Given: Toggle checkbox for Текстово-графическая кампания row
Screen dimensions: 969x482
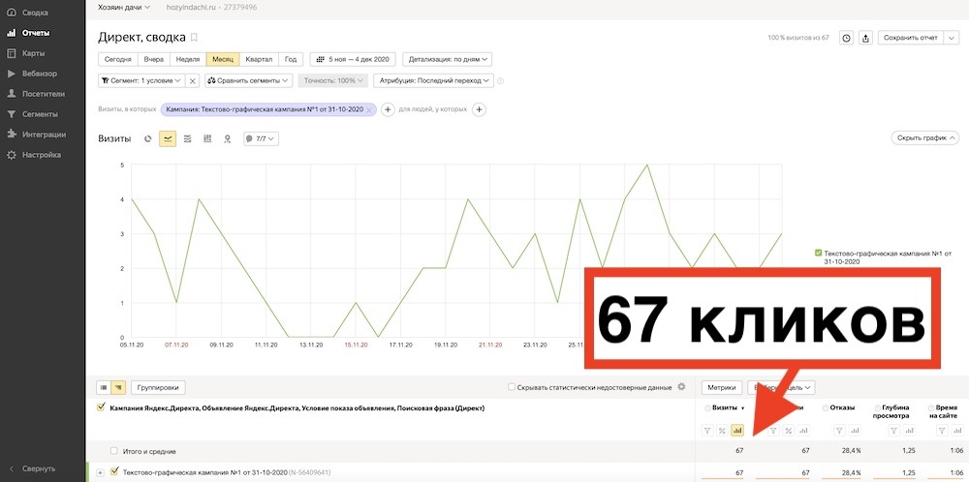Looking at the screenshot, I should click(113, 472).
